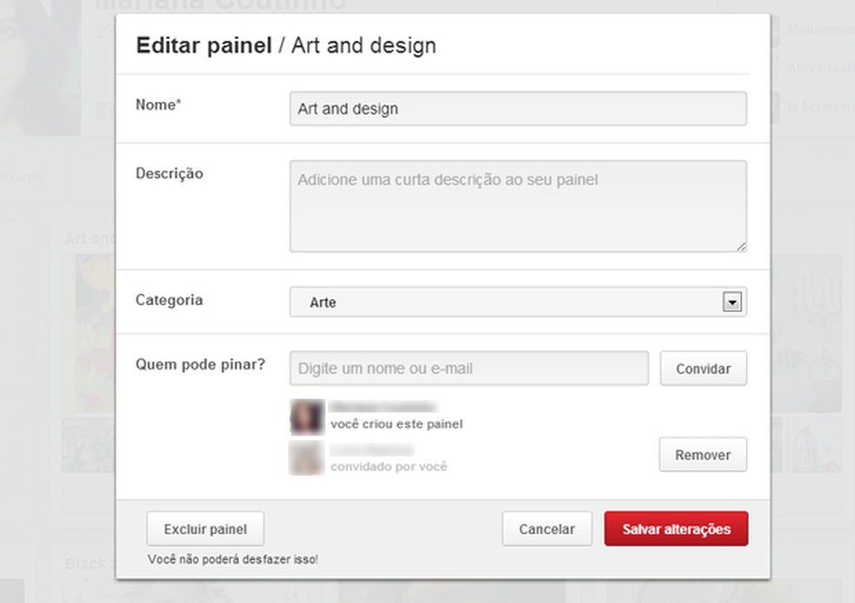Screen dimensions: 855x603
Task: Click the 'Editar painel' dialog heading
Action: coord(204,45)
